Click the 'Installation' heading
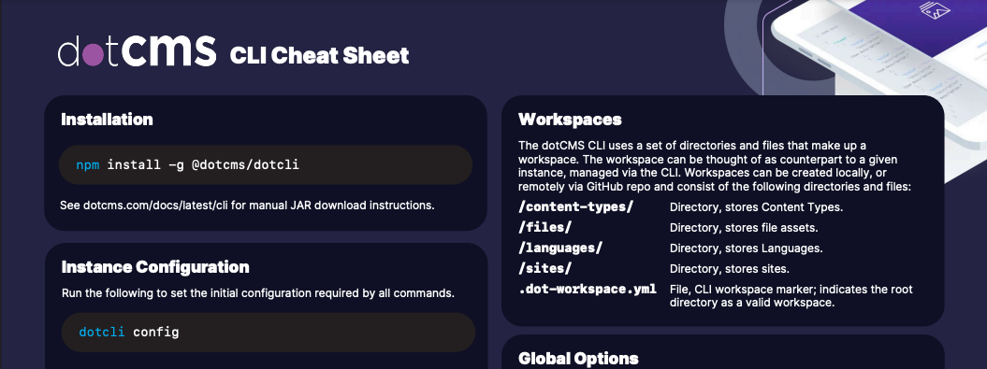Viewport: 987px width, 369px height. 107,120
